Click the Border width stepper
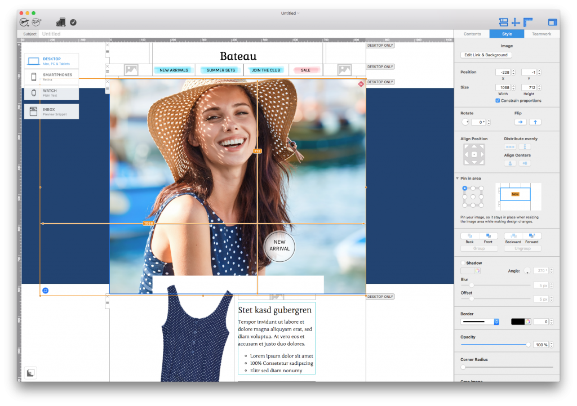The width and height of the screenshot is (577, 406). pyautogui.click(x=551, y=322)
